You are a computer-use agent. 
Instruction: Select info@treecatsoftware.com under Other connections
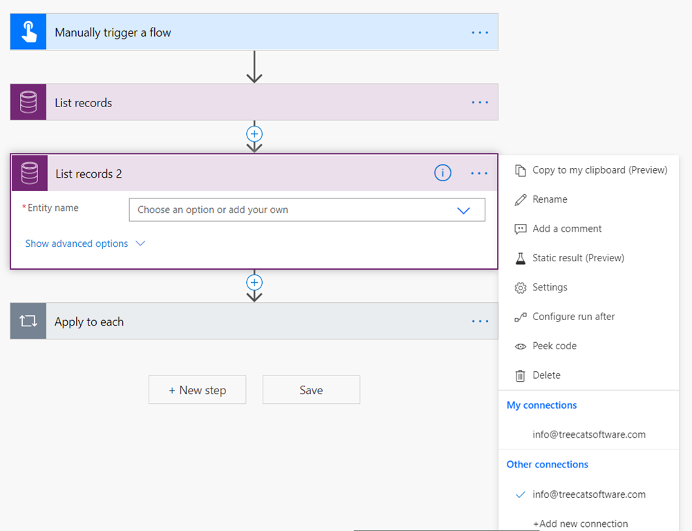point(589,494)
